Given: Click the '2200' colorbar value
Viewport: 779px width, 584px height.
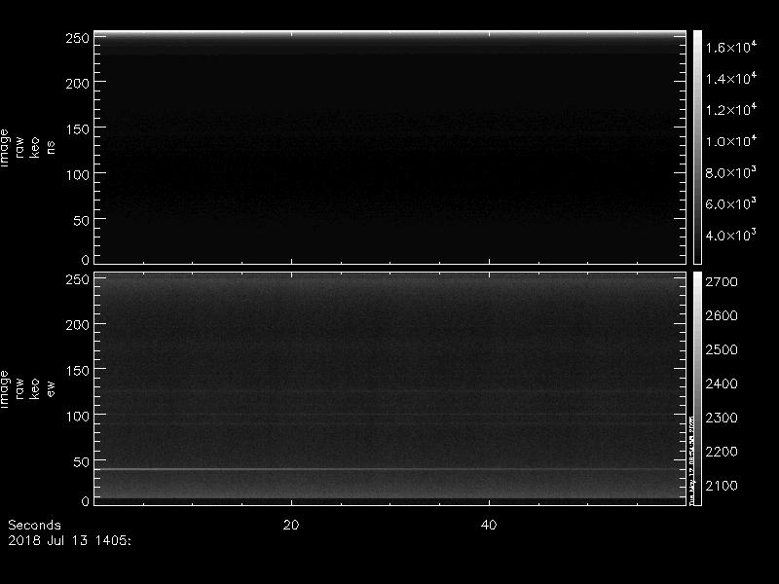Looking at the screenshot, I should tap(722, 452).
